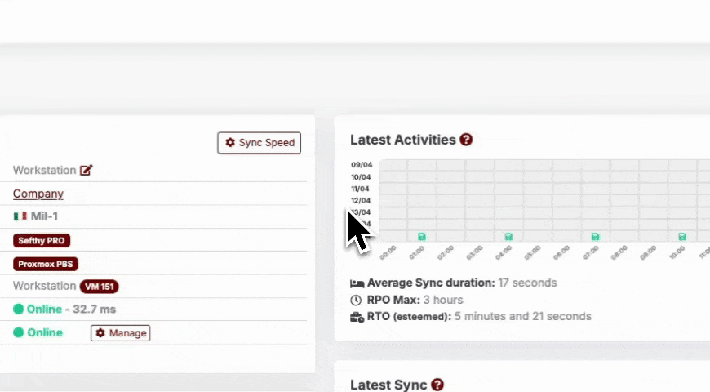Select the backup save marker at 07:00
The width and height of the screenshot is (710, 392).
tap(596, 237)
